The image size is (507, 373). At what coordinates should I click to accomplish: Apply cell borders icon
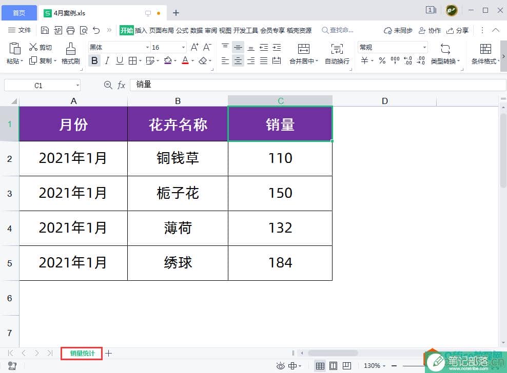[x=132, y=60]
